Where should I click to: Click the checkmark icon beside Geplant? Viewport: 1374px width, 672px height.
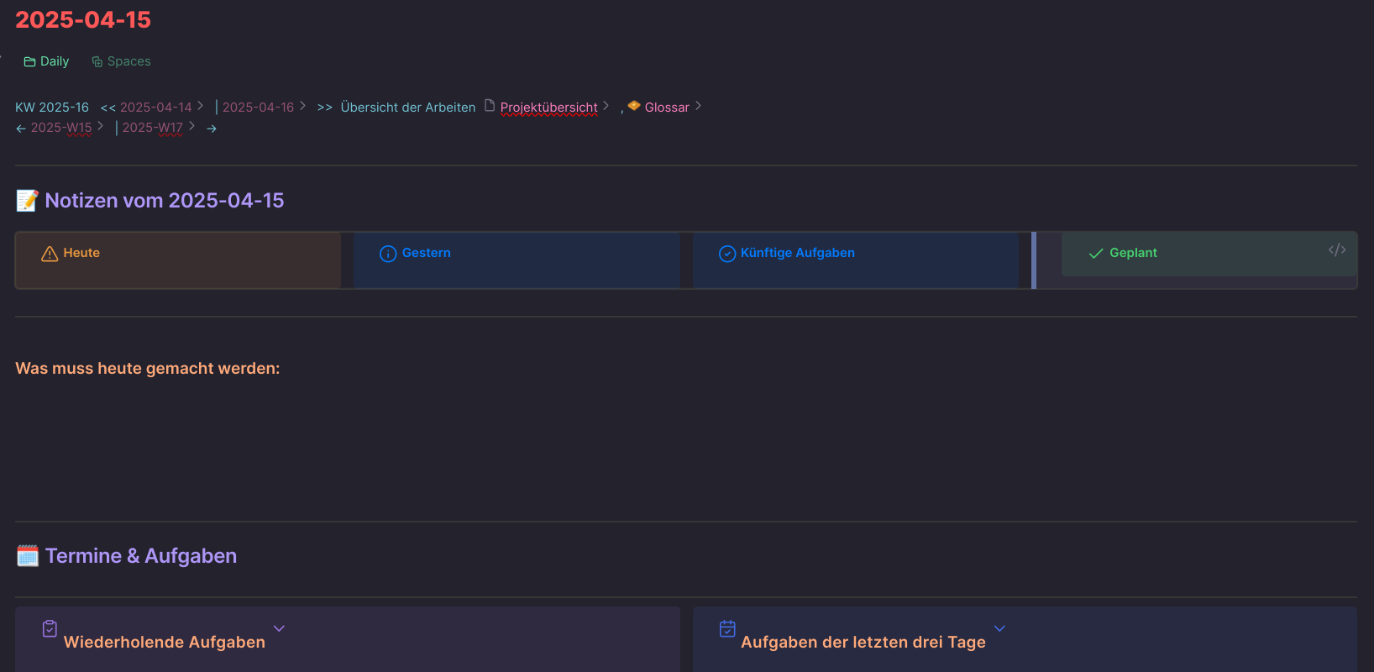[1096, 254]
